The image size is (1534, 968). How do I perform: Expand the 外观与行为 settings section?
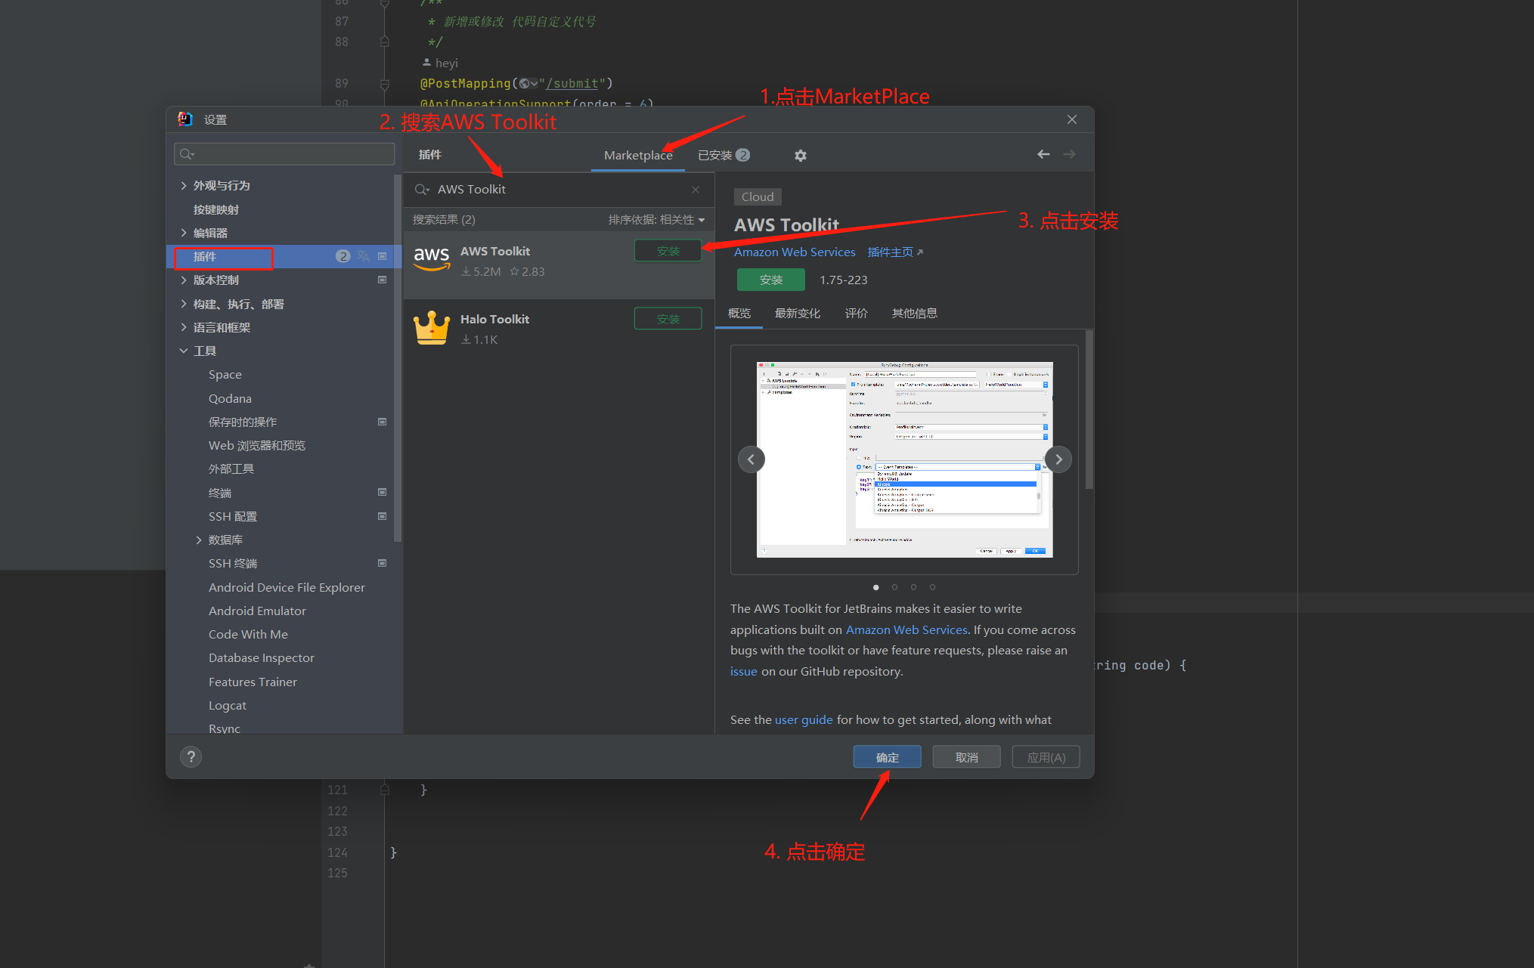(184, 184)
